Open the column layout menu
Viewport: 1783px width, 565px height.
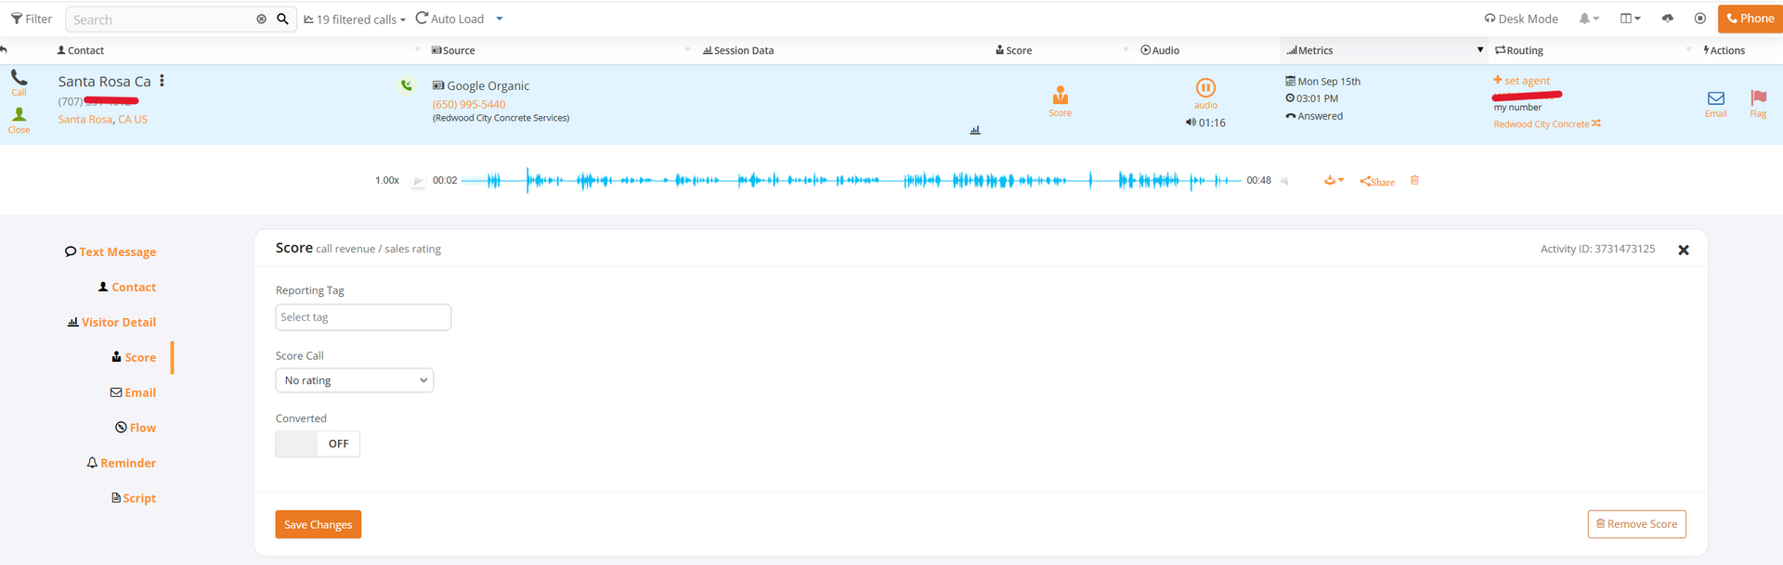click(1630, 19)
